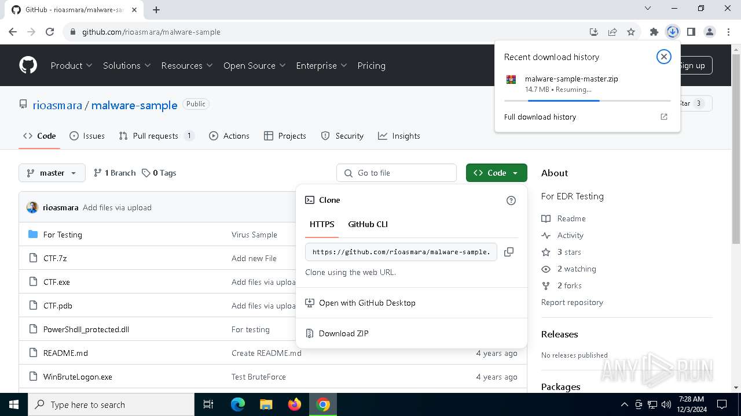Click Open with GitHub Desktop
The height and width of the screenshot is (416, 741).
[412, 303]
